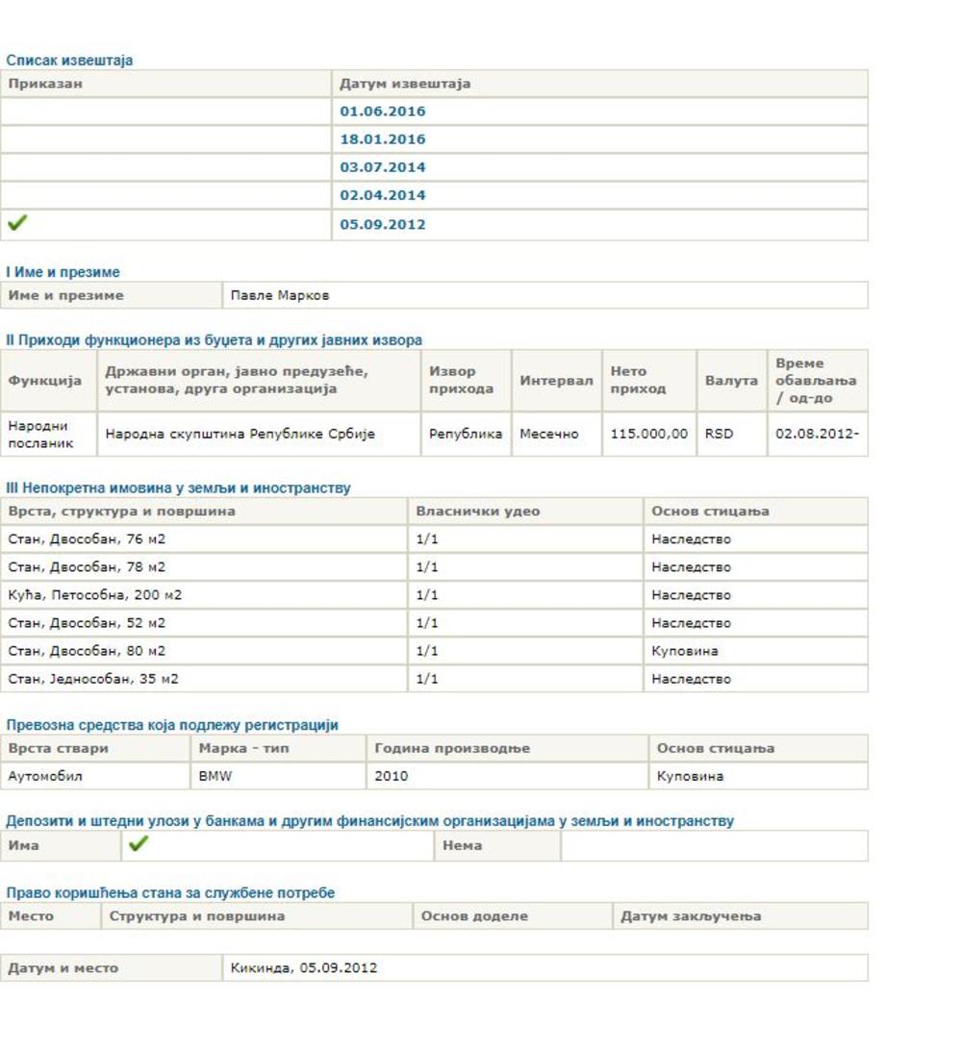This screenshot has height=1051, width=962.
Task: Click the Списак извештаја section heading
Action: (x=69, y=61)
